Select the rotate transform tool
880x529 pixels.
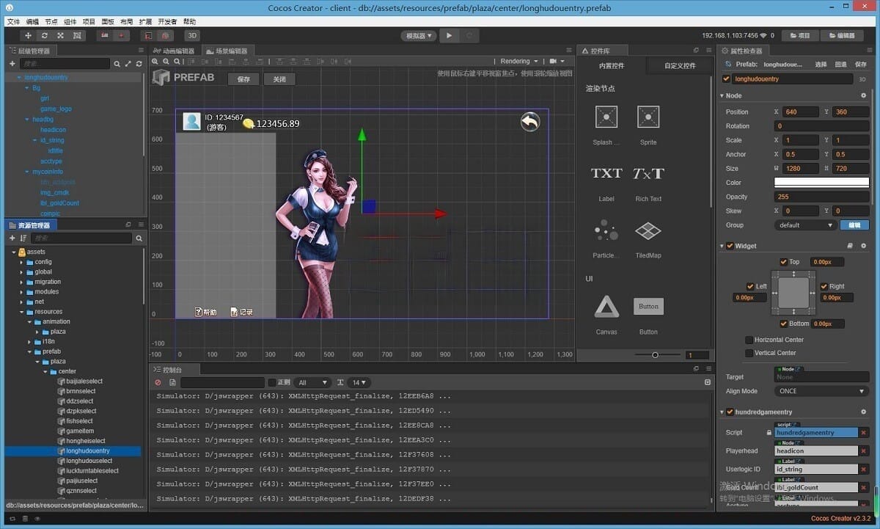tap(45, 35)
